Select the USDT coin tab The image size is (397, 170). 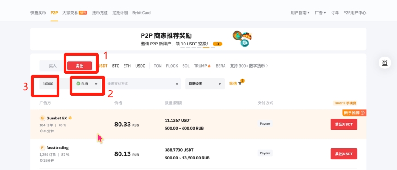pyautogui.click(x=103, y=66)
